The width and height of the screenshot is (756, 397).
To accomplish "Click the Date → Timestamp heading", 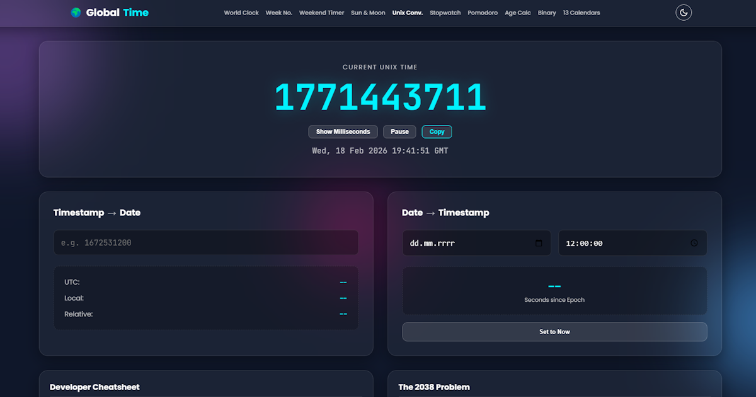I will point(445,212).
